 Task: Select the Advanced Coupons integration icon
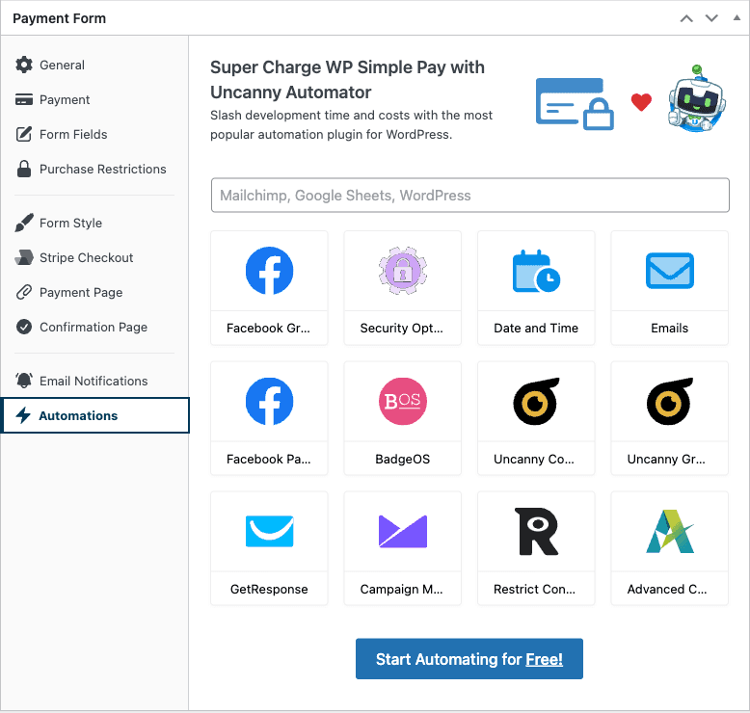click(670, 531)
